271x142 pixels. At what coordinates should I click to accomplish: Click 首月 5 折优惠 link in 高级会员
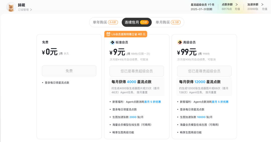[x=220, y=102]
